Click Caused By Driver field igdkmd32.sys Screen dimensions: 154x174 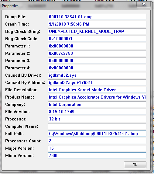click(97, 75)
